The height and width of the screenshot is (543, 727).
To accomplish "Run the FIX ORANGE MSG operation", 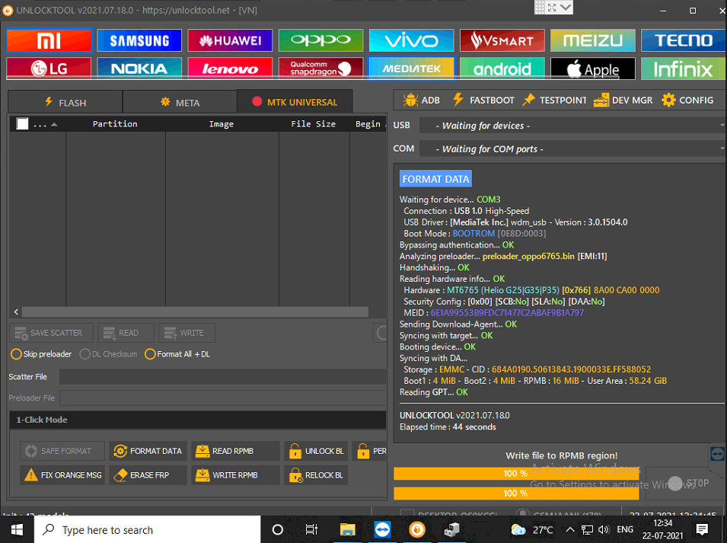I will [x=62, y=474].
